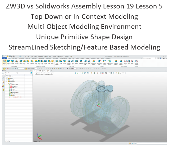Click the Shell tool icon
The width and height of the screenshot is (169, 147).
(x=60, y=62)
